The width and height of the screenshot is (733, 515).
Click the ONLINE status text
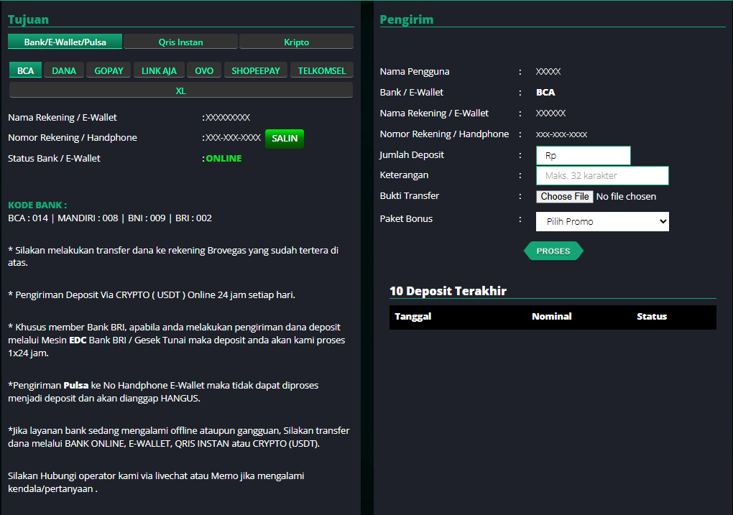tap(224, 159)
